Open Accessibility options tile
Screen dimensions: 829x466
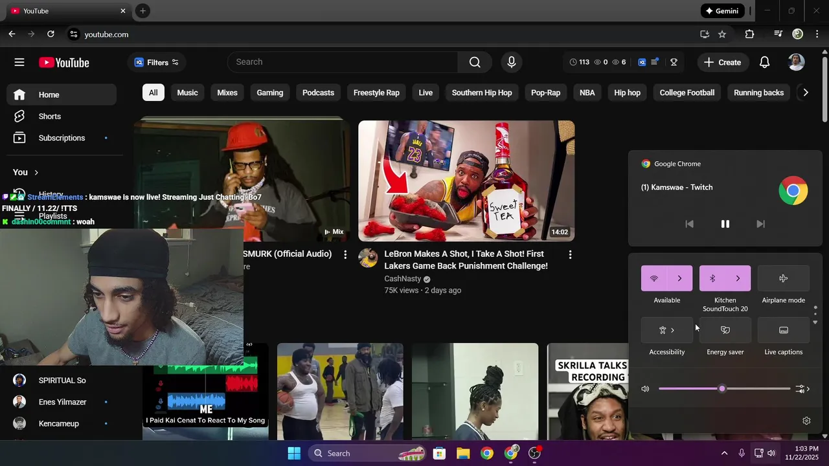[x=667, y=330]
